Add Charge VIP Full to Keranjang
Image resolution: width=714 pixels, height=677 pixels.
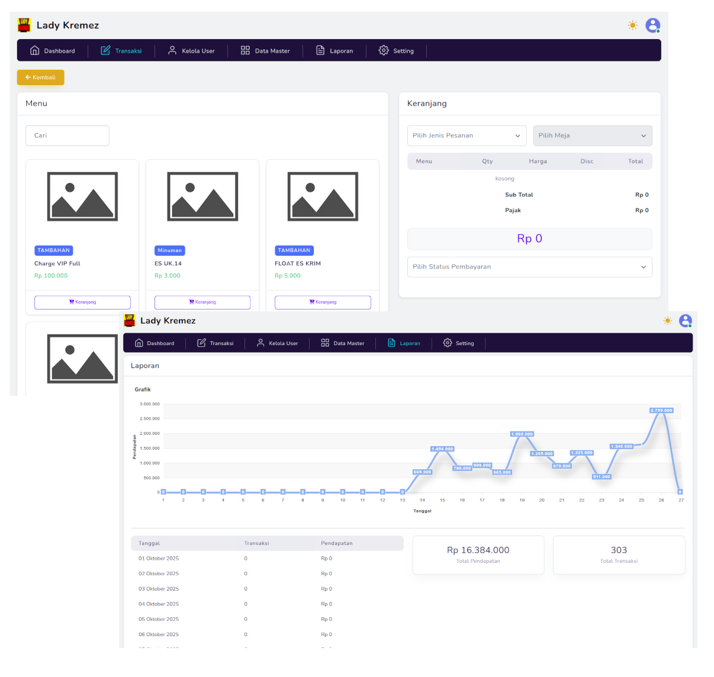[x=82, y=302]
